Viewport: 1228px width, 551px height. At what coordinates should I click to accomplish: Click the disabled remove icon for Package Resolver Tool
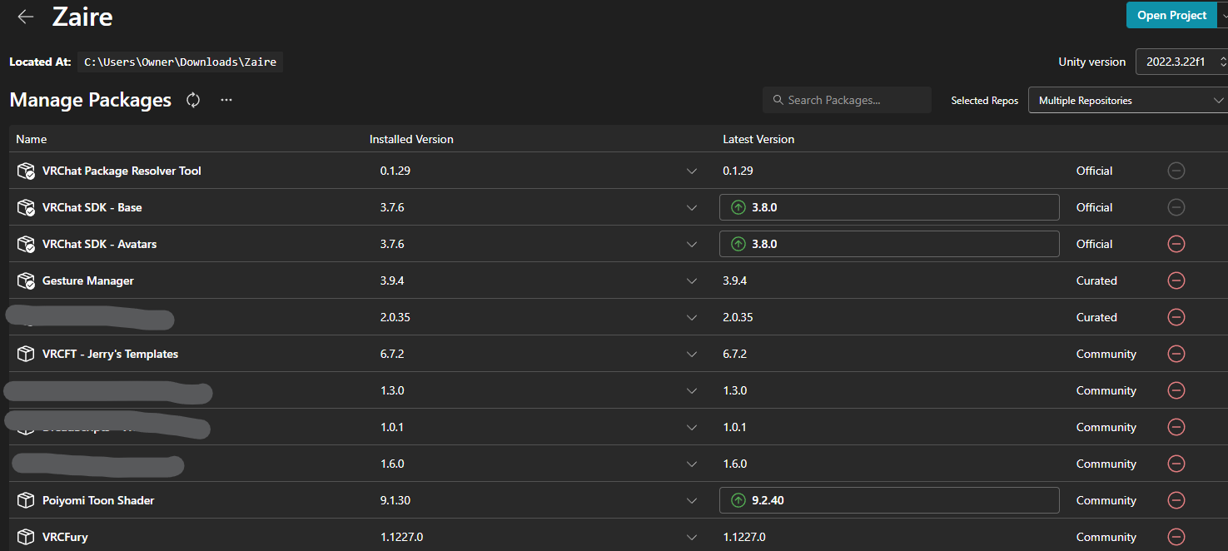click(1176, 171)
